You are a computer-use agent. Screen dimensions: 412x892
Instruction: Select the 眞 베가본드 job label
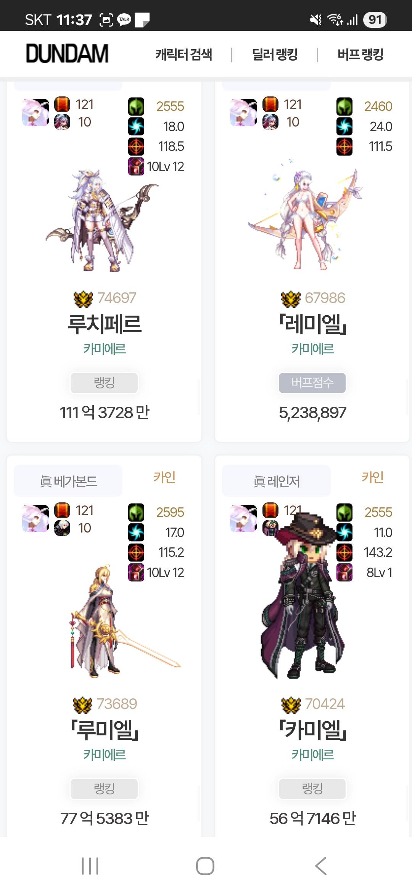pos(68,481)
